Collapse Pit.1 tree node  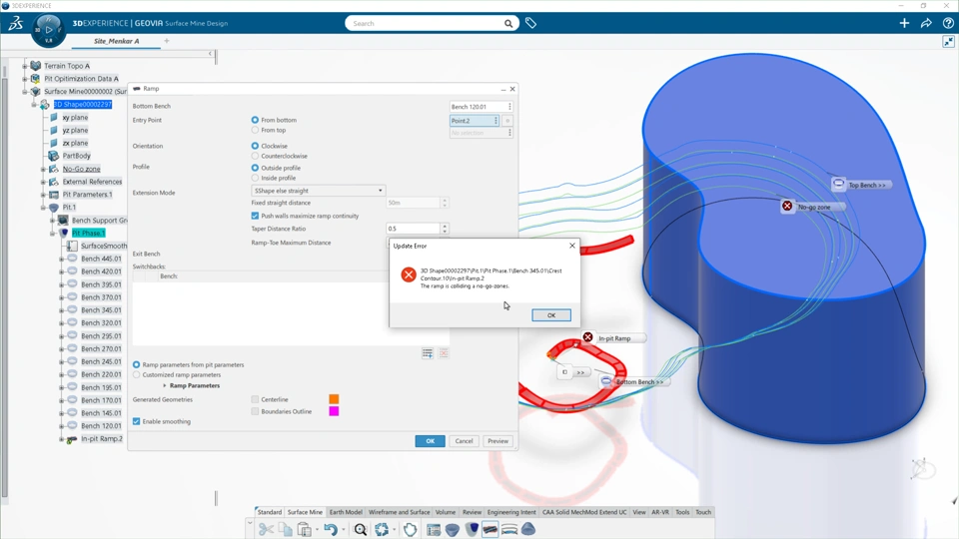click(x=43, y=208)
